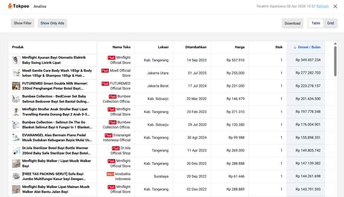Open Moell Gentle Care Body Wash title
Viewport: 344px width, 197px height.
point(57,73)
